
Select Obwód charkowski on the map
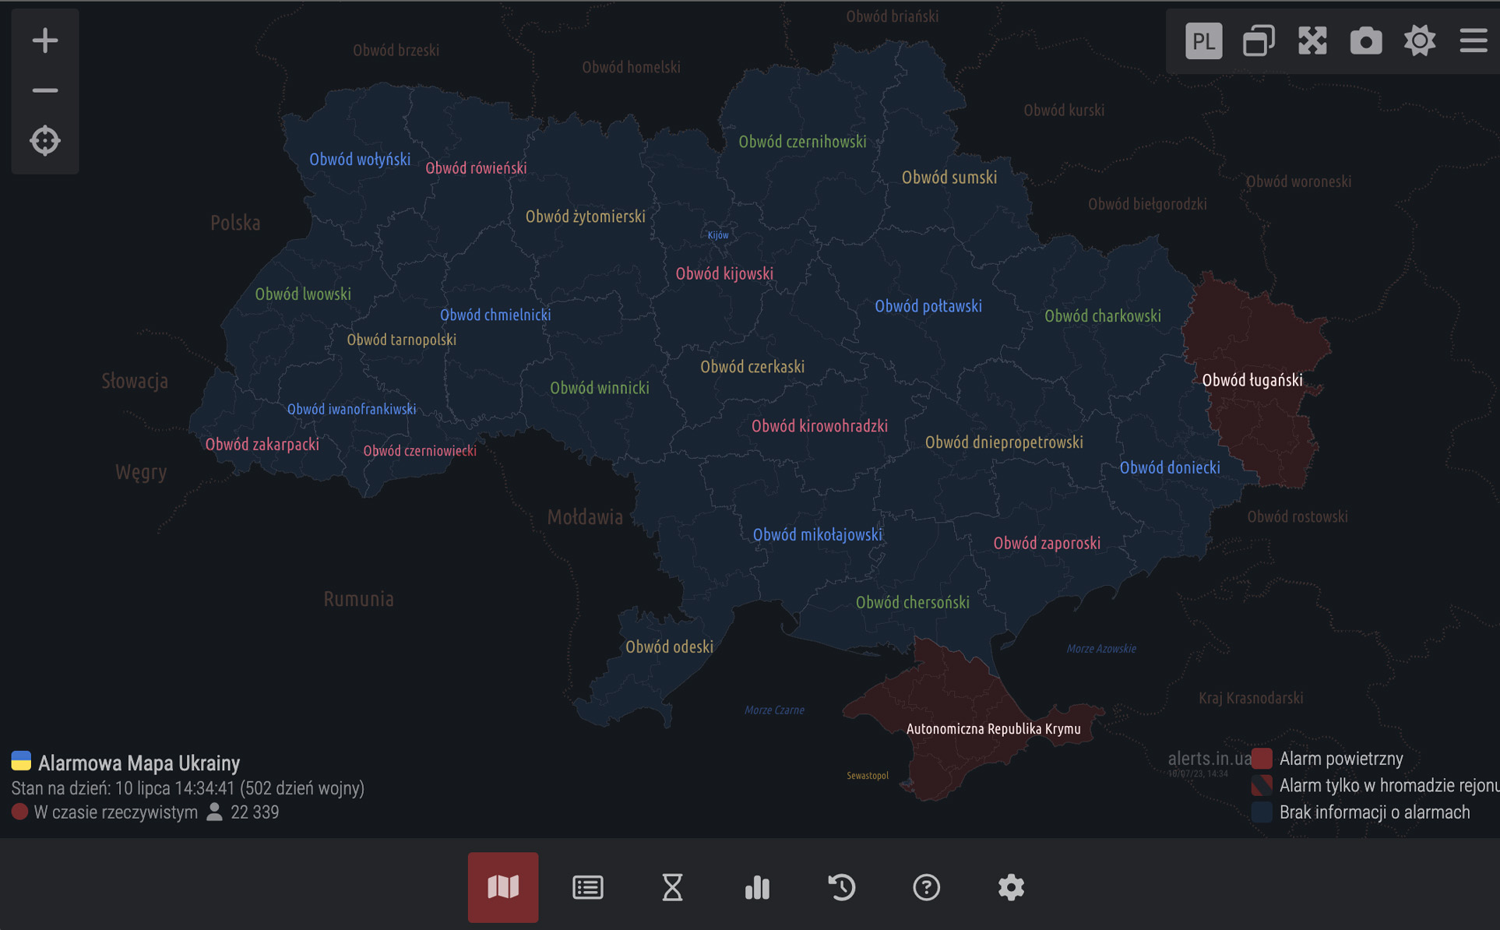pyautogui.click(x=1103, y=315)
